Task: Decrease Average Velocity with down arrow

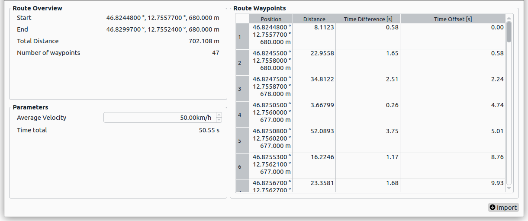Action: point(219,120)
